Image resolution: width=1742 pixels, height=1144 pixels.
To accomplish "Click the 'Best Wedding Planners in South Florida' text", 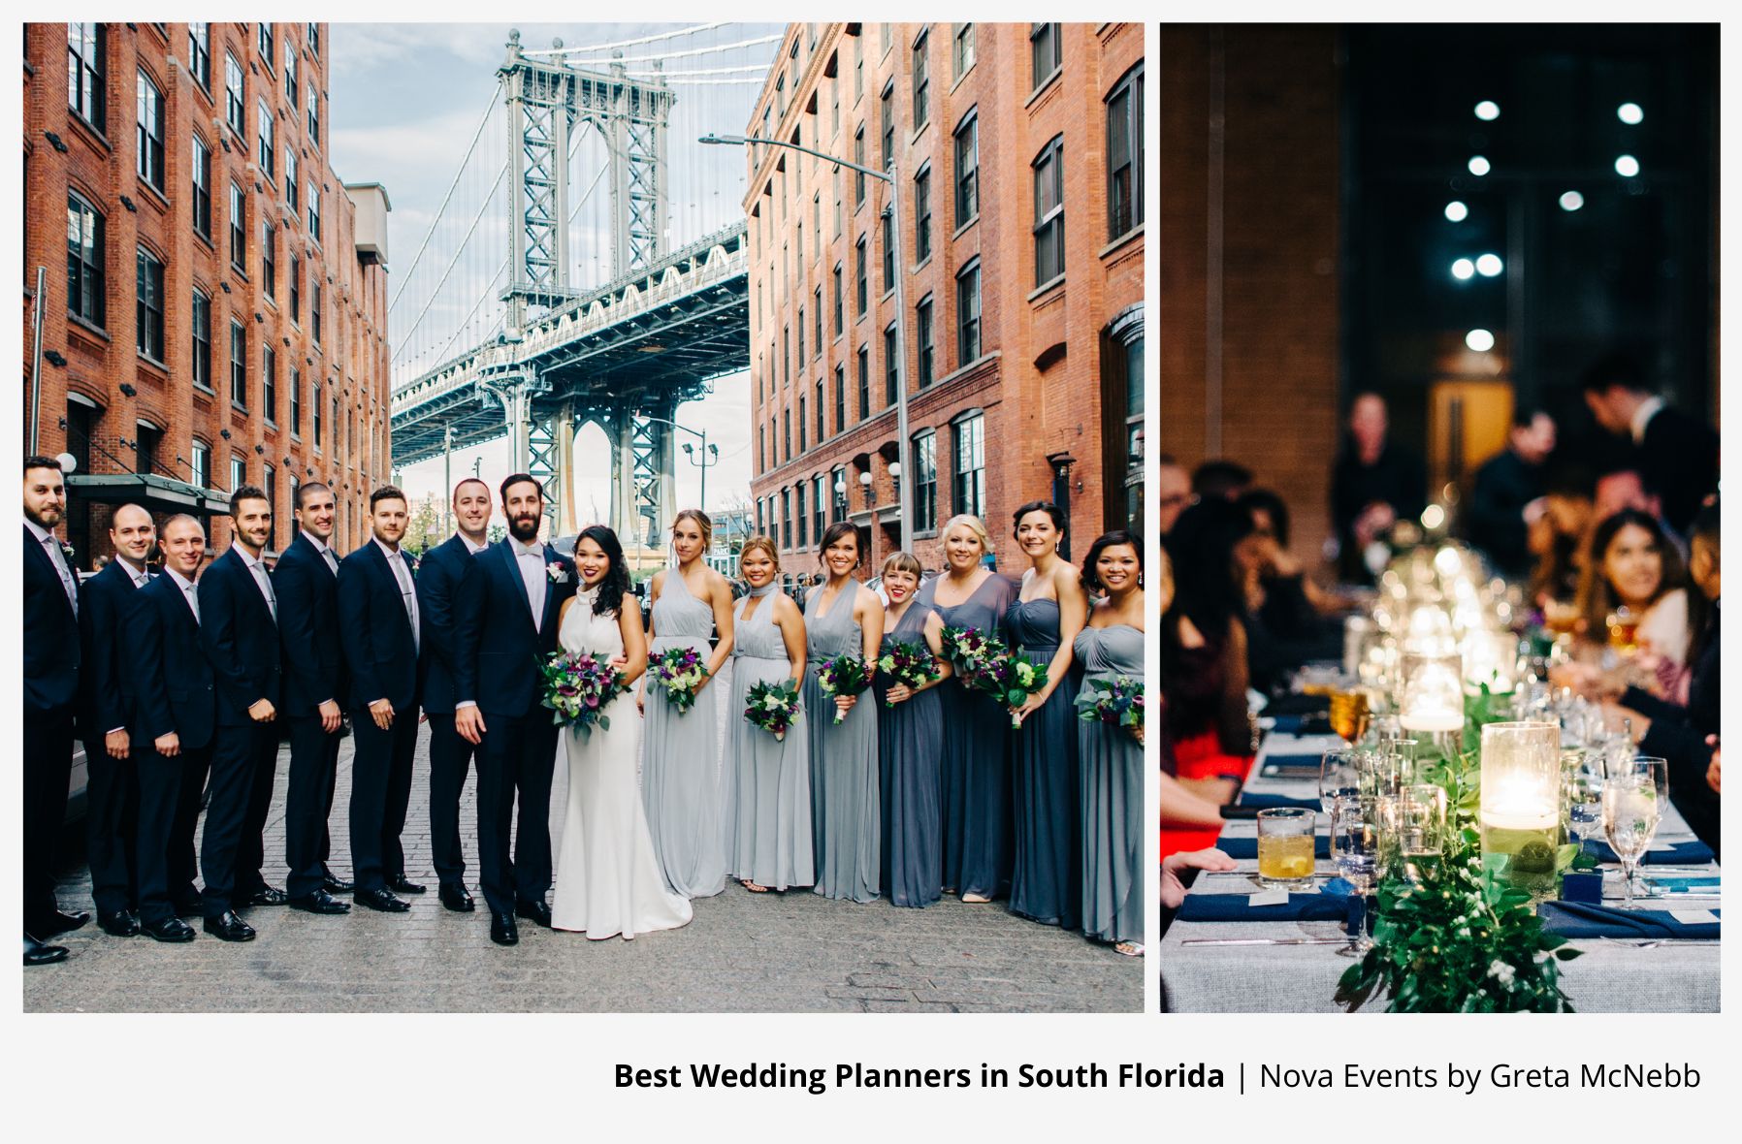I will (x=919, y=1076).
